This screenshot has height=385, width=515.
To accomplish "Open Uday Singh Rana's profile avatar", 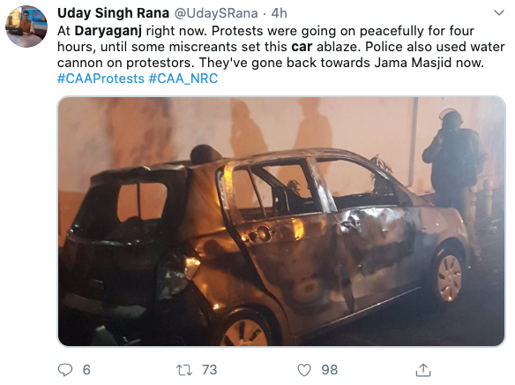I will pos(26,26).
